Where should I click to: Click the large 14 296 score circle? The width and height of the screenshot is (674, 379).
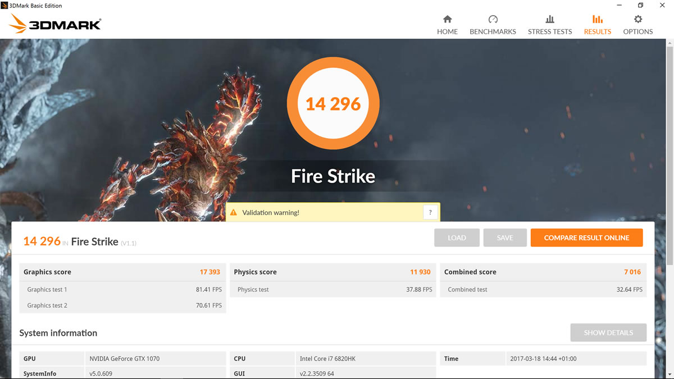[x=333, y=104]
